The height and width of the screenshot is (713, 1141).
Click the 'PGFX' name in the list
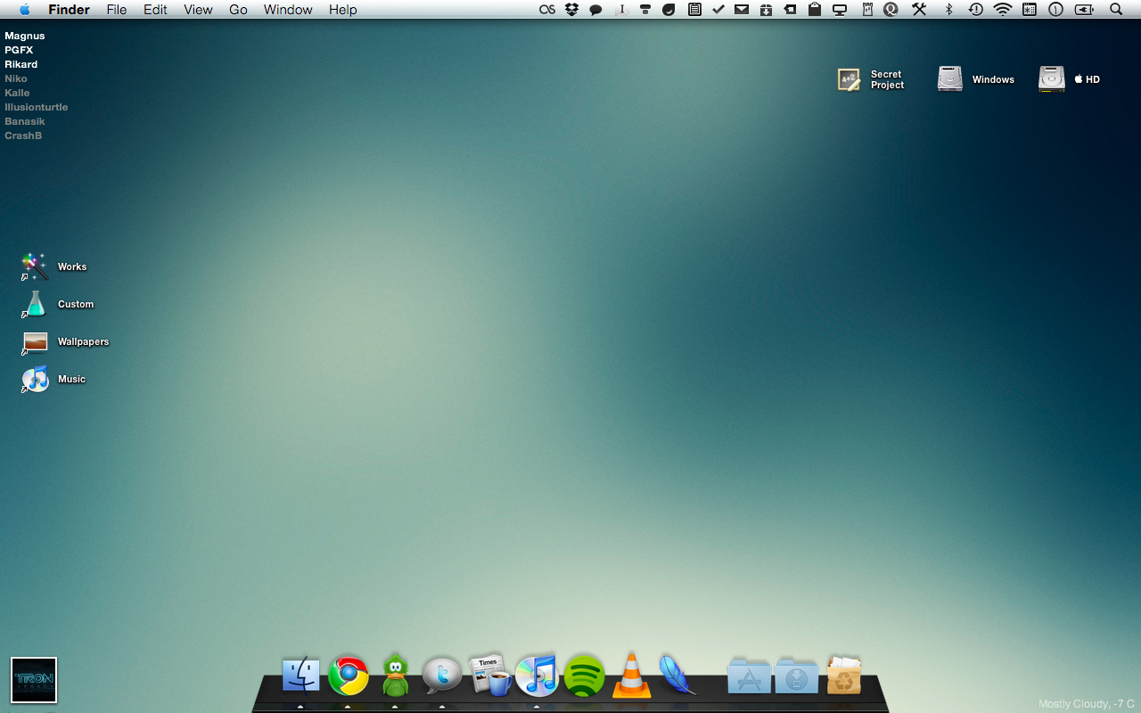point(19,50)
